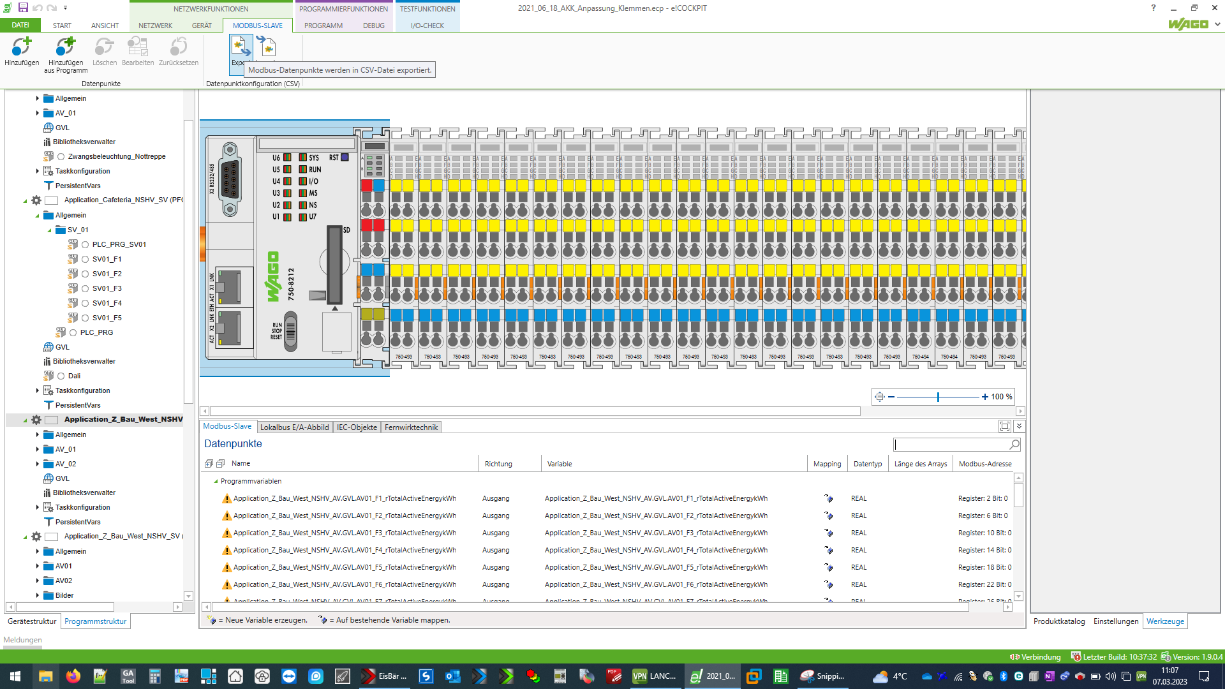
Task: Click mapping icon for AV01_F3 row
Action: (828, 533)
